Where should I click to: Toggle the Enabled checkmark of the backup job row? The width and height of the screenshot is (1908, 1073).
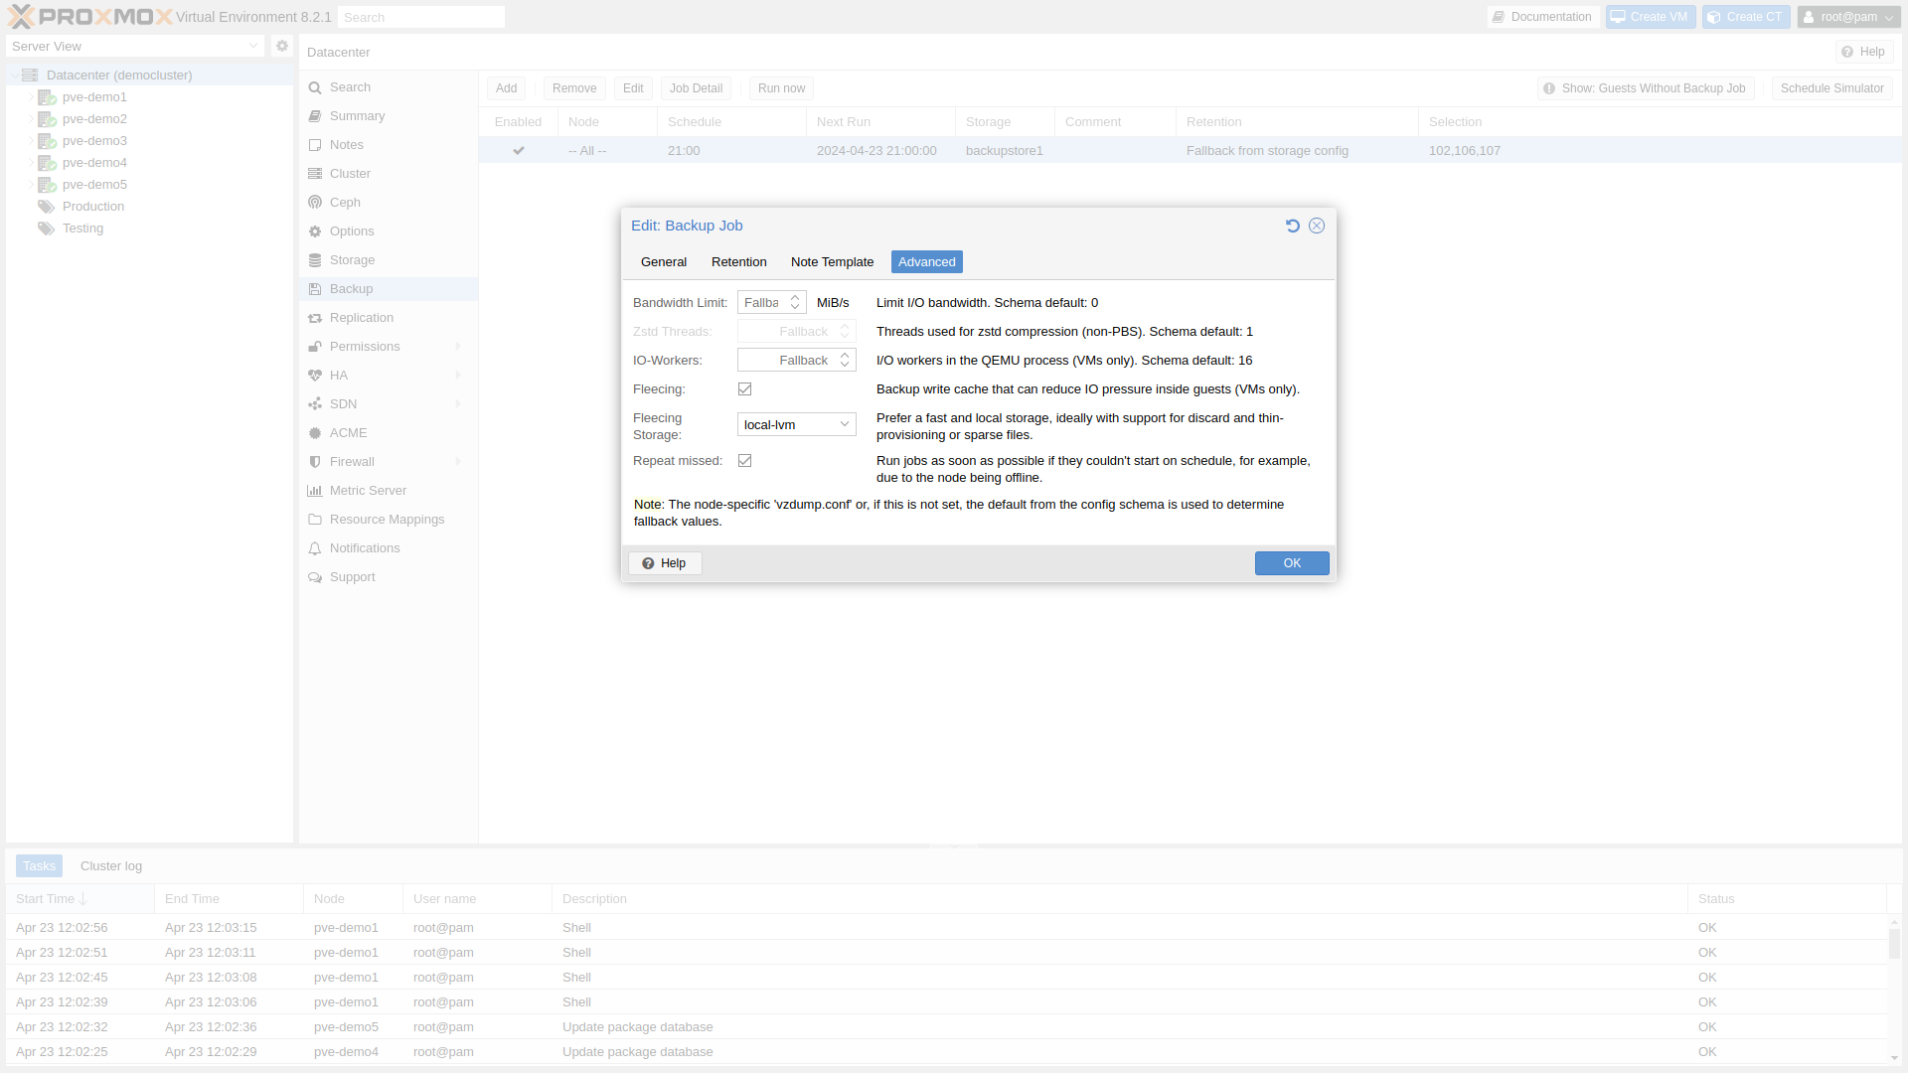click(x=519, y=151)
